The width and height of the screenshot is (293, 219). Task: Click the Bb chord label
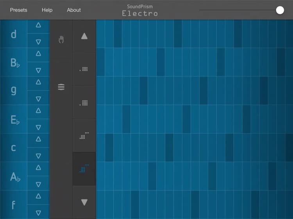click(x=15, y=63)
